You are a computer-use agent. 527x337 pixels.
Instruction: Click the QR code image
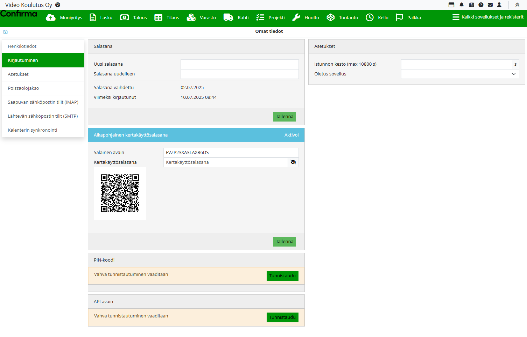tap(120, 193)
